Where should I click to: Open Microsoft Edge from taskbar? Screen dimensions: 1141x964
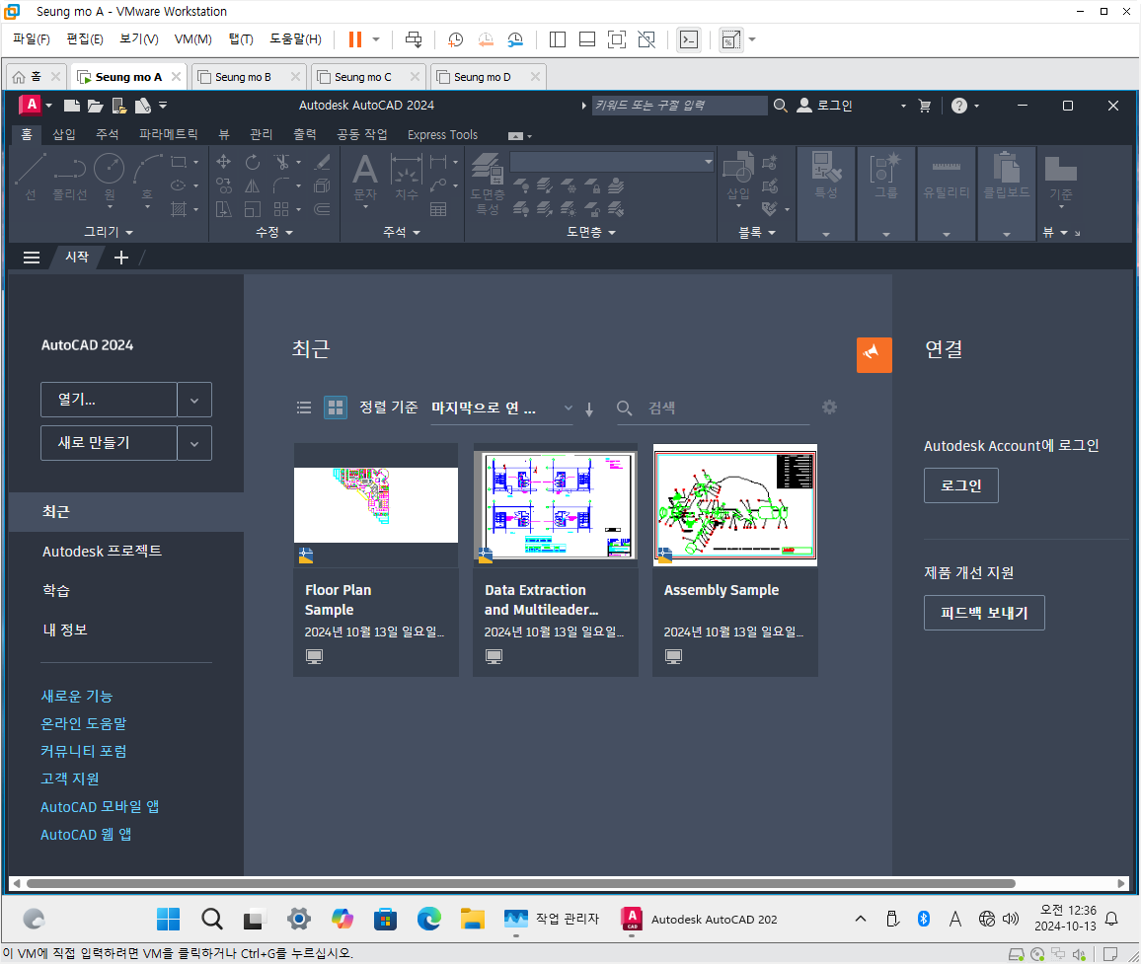coord(428,919)
